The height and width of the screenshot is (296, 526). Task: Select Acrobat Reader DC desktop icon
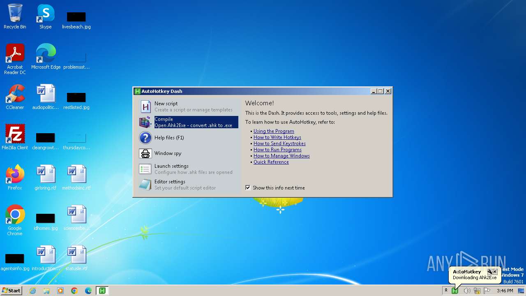pyautogui.click(x=15, y=60)
